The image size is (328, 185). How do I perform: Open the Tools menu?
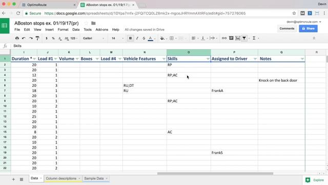[x=88, y=30]
